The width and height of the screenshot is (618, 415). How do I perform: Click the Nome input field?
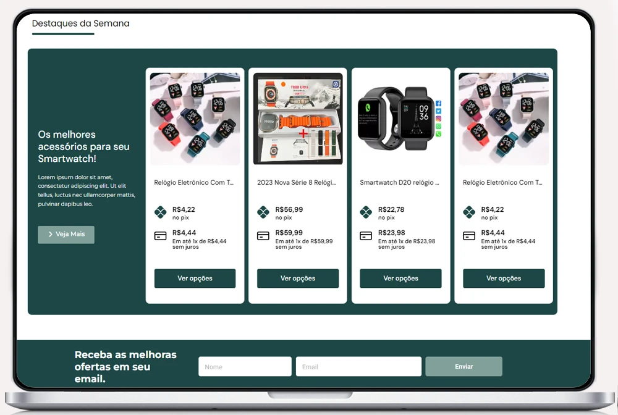tap(245, 366)
